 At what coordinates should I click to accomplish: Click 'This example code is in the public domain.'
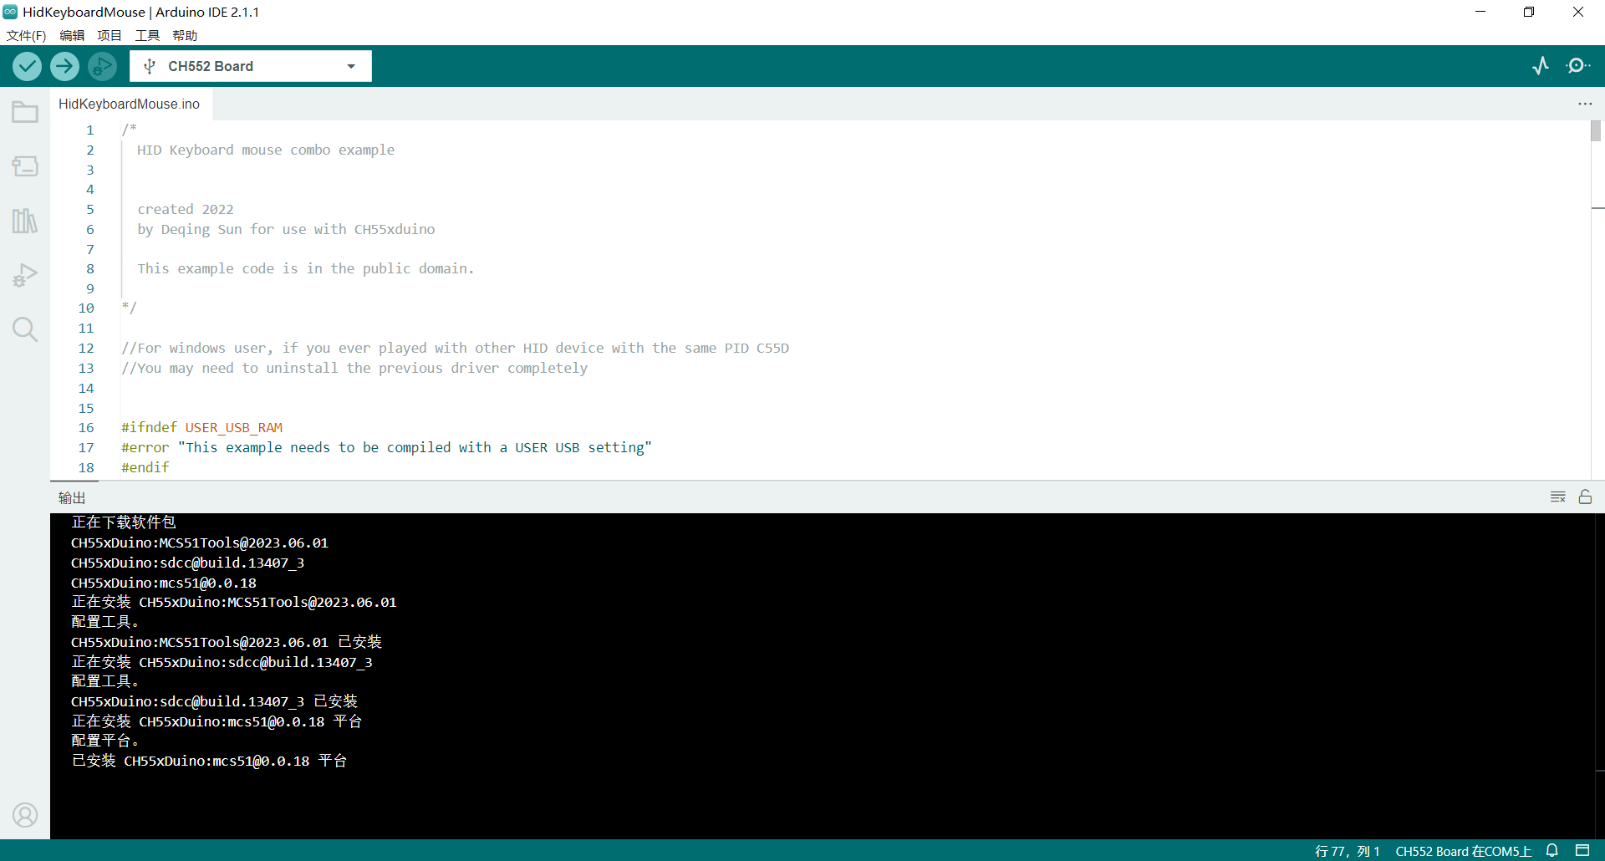[x=305, y=268]
